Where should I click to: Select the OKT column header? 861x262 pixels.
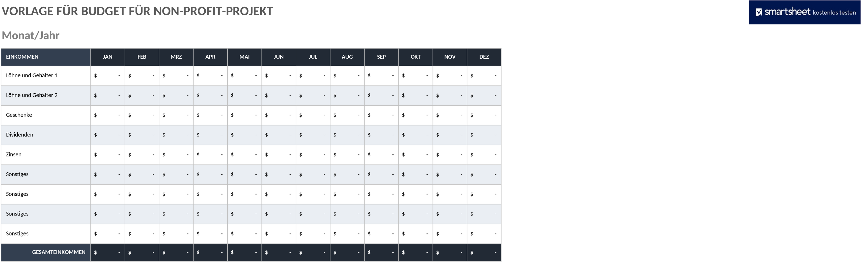tap(416, 57)
